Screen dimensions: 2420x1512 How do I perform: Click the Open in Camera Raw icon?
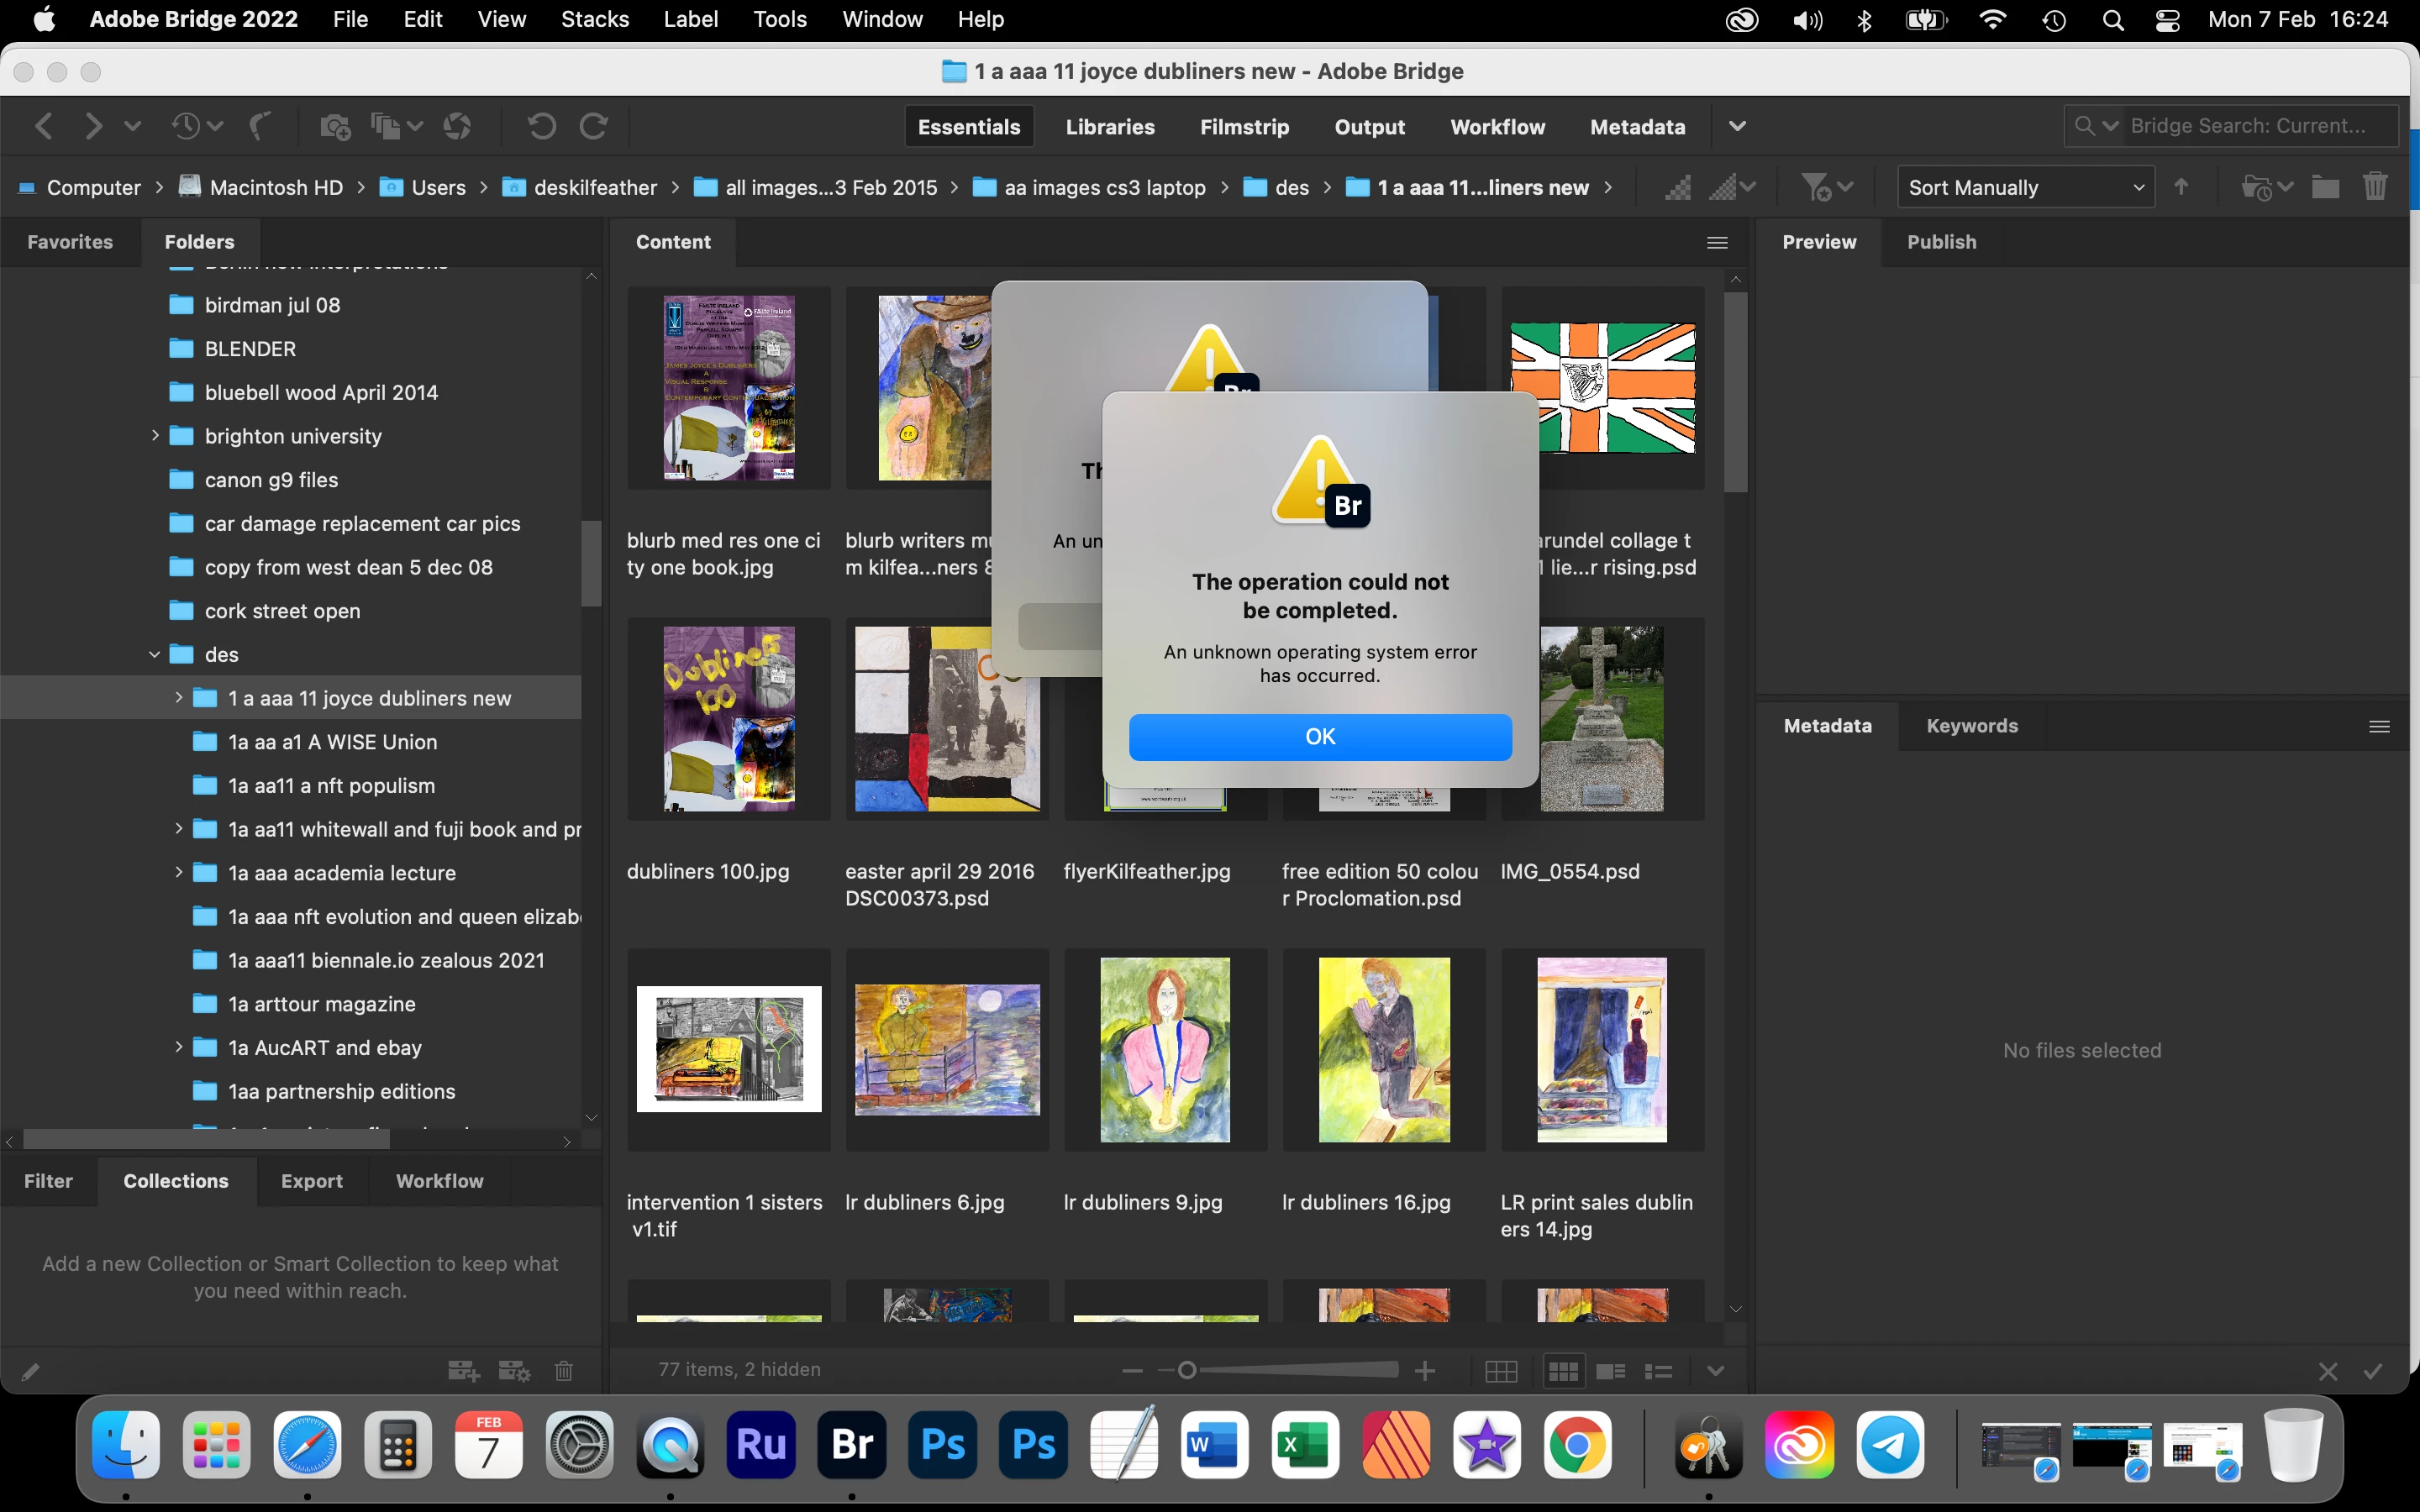457,127
